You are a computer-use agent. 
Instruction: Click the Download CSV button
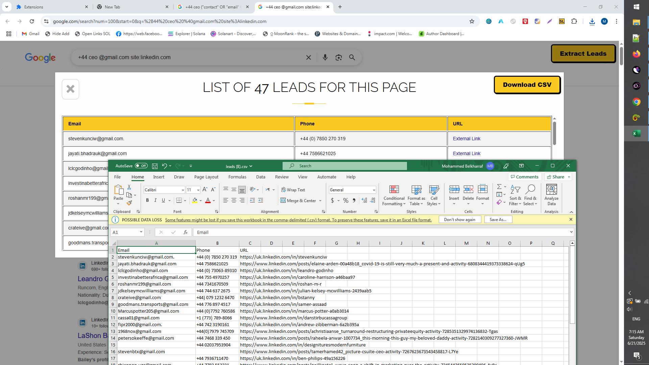[527, 85]
